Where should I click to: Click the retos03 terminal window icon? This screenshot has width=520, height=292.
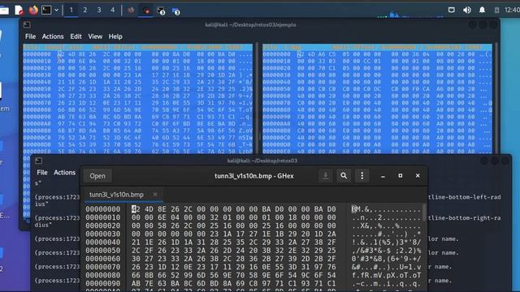[38, 161]
